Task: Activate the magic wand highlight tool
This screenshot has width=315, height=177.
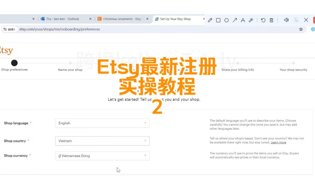Action: (251, 20)
